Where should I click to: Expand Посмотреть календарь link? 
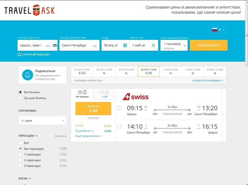point(207,81)
